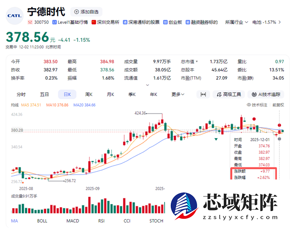Image resolution: width=292 pixels, height=228 pixels.
Task: Click the 市盈(TTM) 27.09 value
Action: coord(221,78)
